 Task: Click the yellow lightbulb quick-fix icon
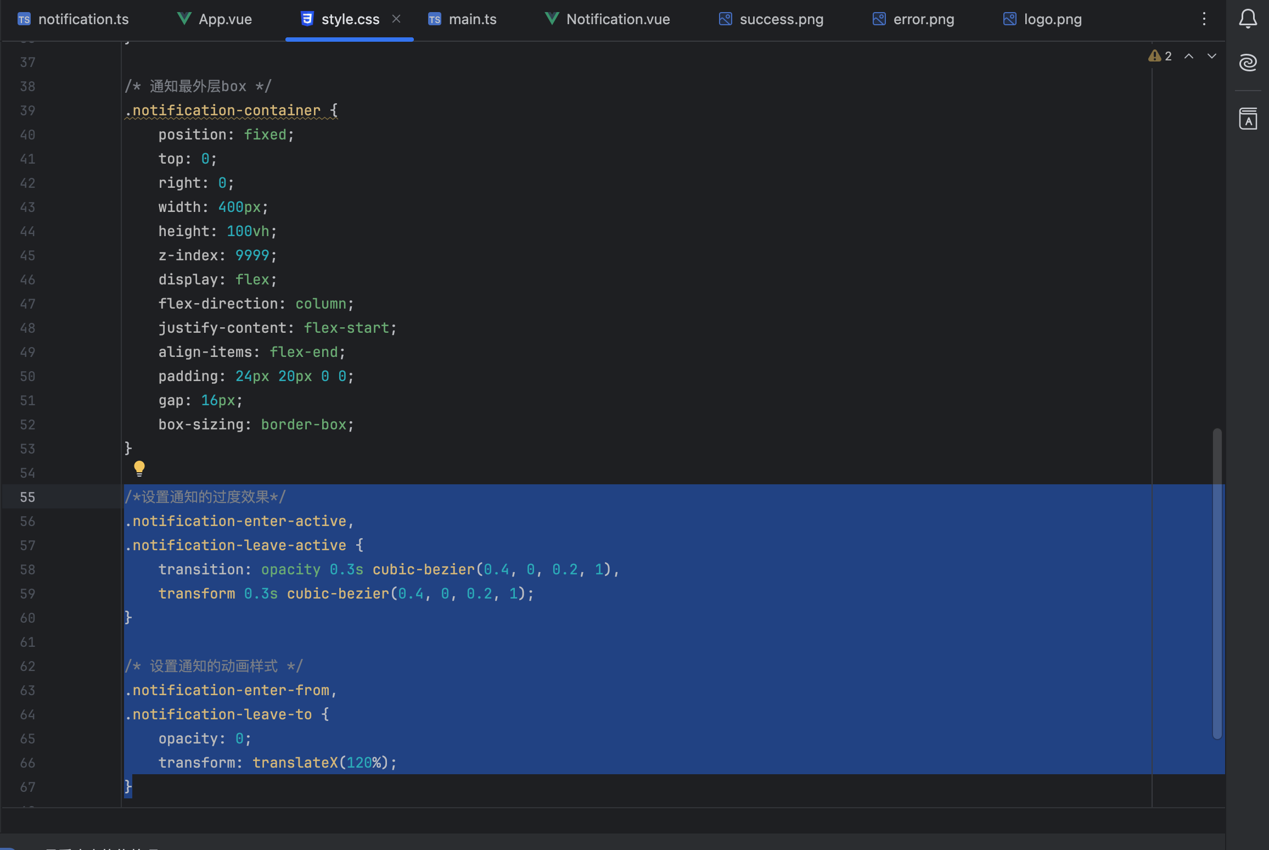(139, 468)
